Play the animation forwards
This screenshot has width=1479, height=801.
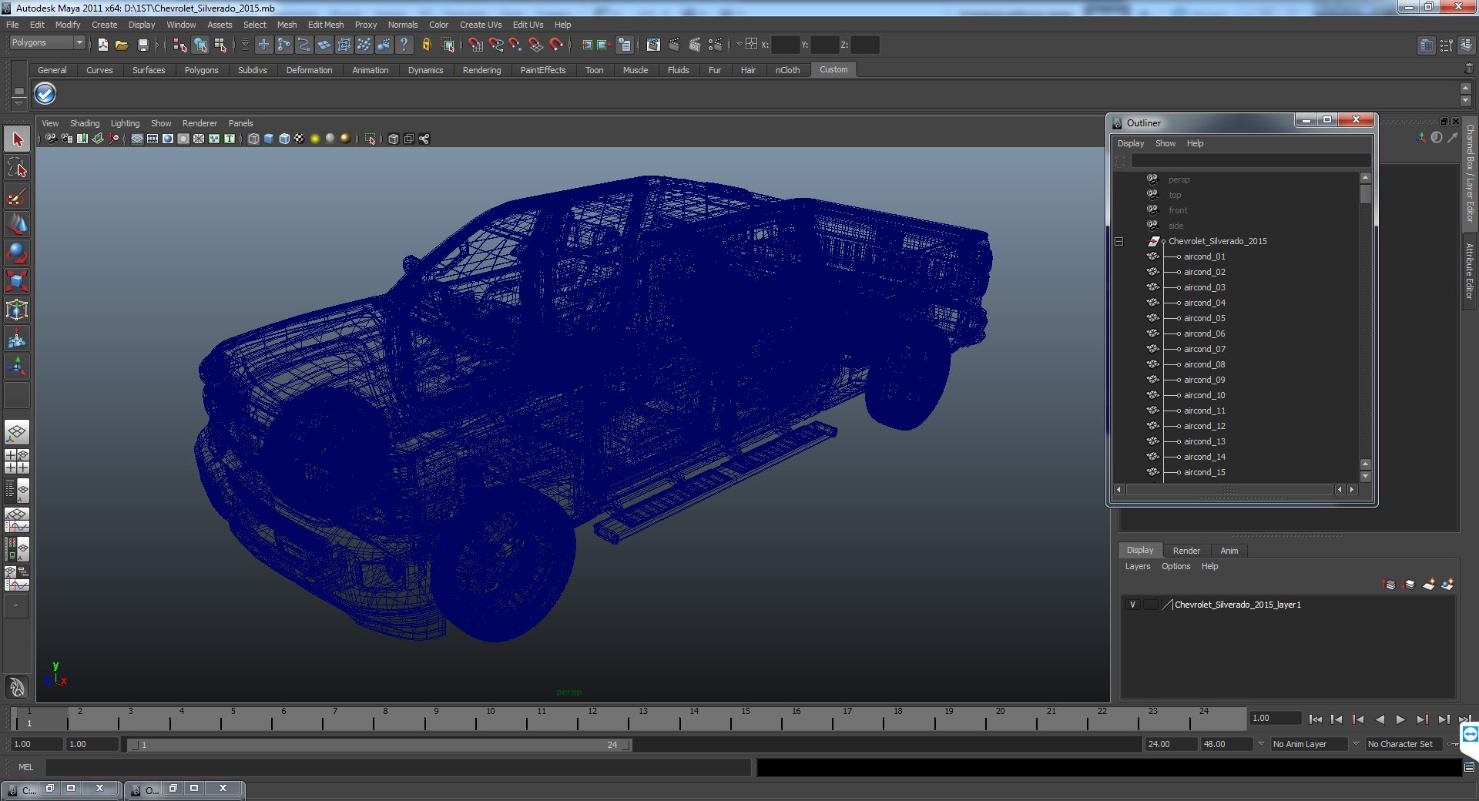click(x=1400, y=719)
